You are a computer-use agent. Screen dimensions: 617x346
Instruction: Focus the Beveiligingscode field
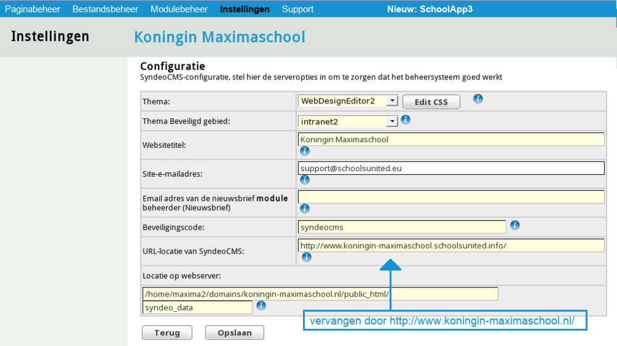(x=402, y=227)
